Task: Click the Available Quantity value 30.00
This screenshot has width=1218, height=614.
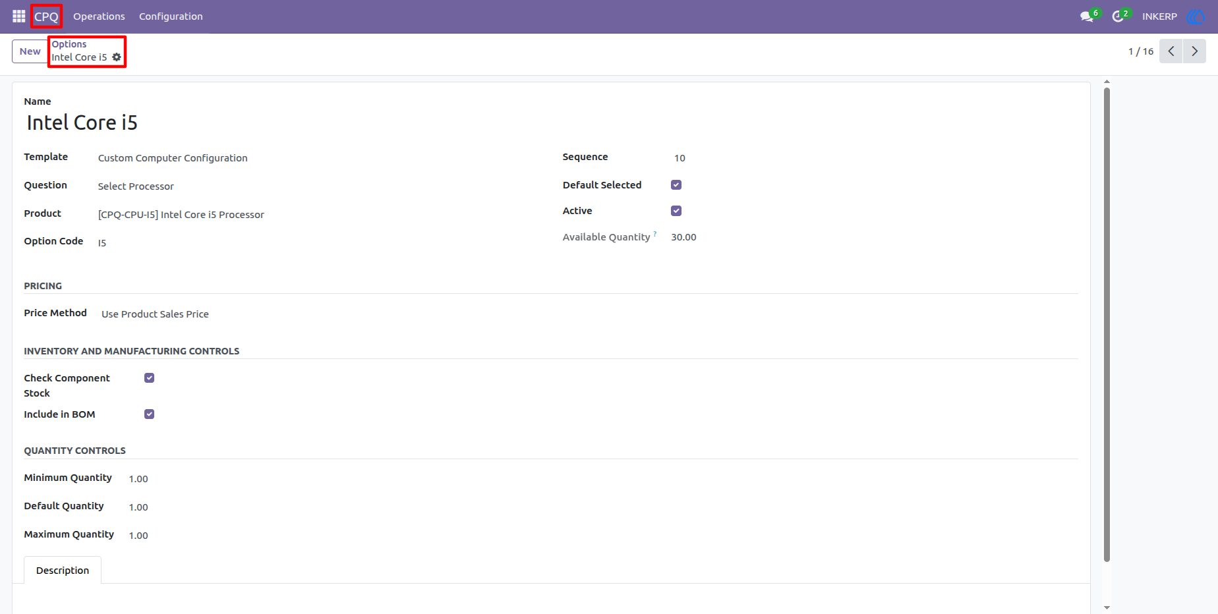Action: pyautogui.click(x=683, y=237)
